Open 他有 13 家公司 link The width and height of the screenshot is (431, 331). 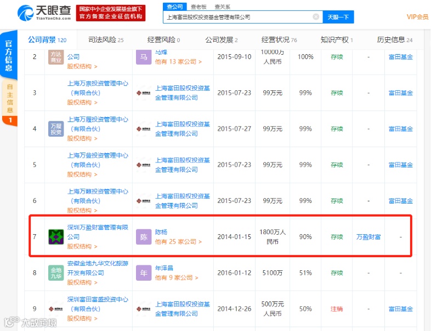[178, 62]
